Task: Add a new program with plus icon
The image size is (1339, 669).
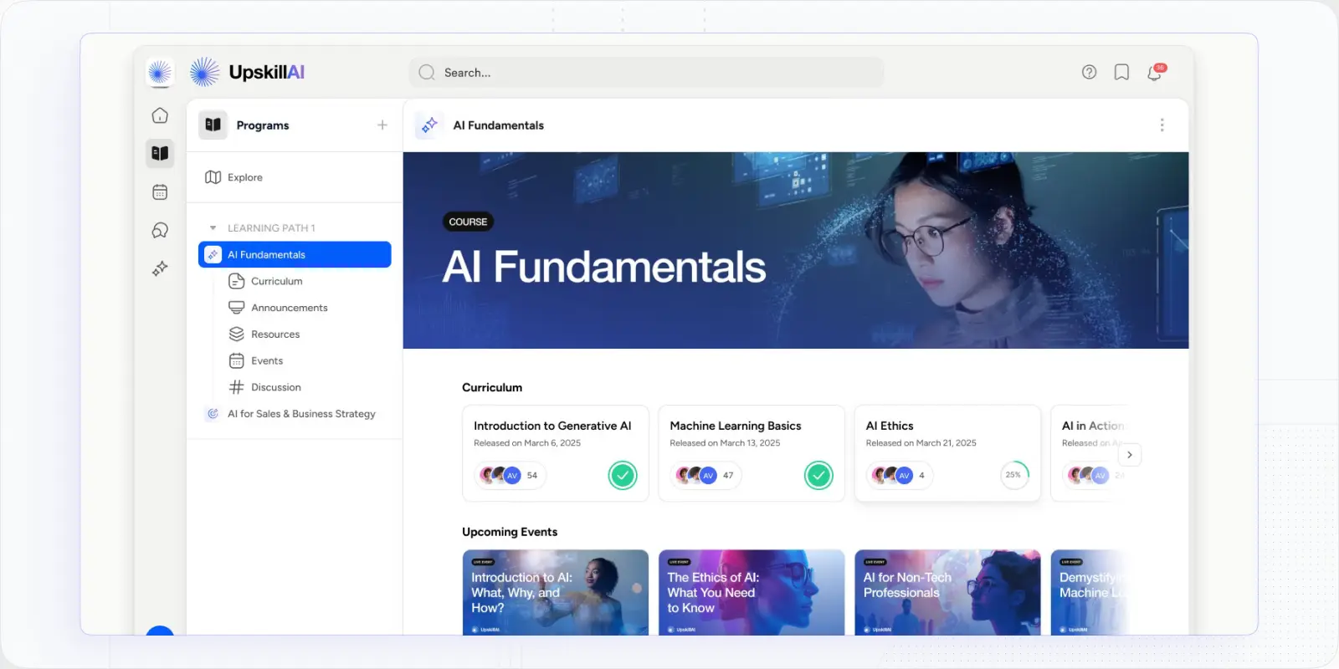Action: 382,125
